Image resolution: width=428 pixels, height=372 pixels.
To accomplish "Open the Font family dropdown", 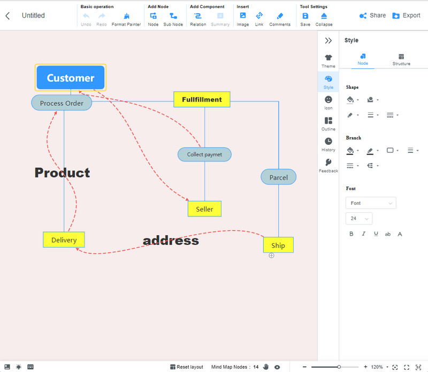I will 371,203.
